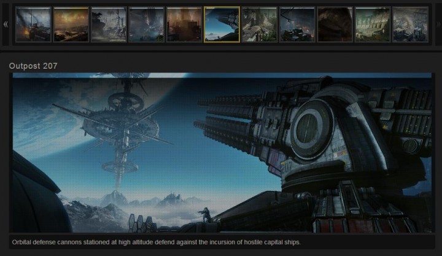Select highlighted Outpost 207 thumbnail
This screenshot has height=256, width=442.
[x=222, y=25]
